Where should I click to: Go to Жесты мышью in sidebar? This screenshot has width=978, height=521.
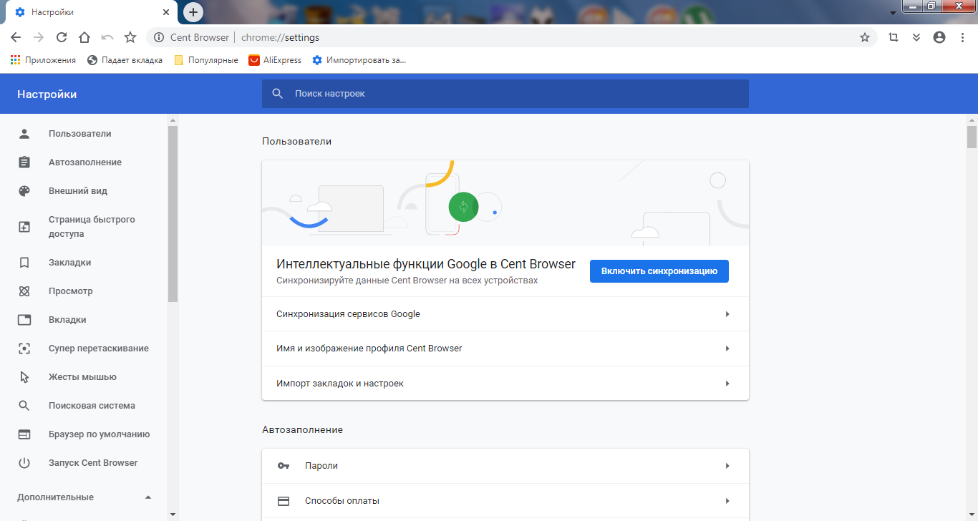pyautogui.click(x=82, y=377)
